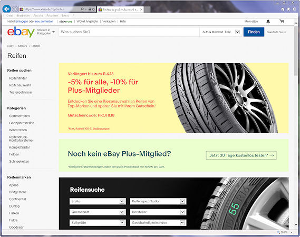Close the Reifen browser tab
Screen dimensions: 300x237
[x=141, y=9]
